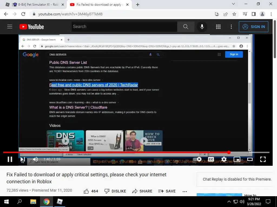
Task: Open the Windows notification center
Action: pos(268,202)
